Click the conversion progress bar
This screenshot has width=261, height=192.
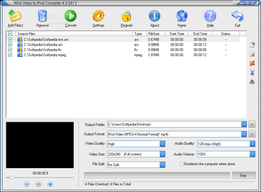pyautogui.click(x=157, y=175)
